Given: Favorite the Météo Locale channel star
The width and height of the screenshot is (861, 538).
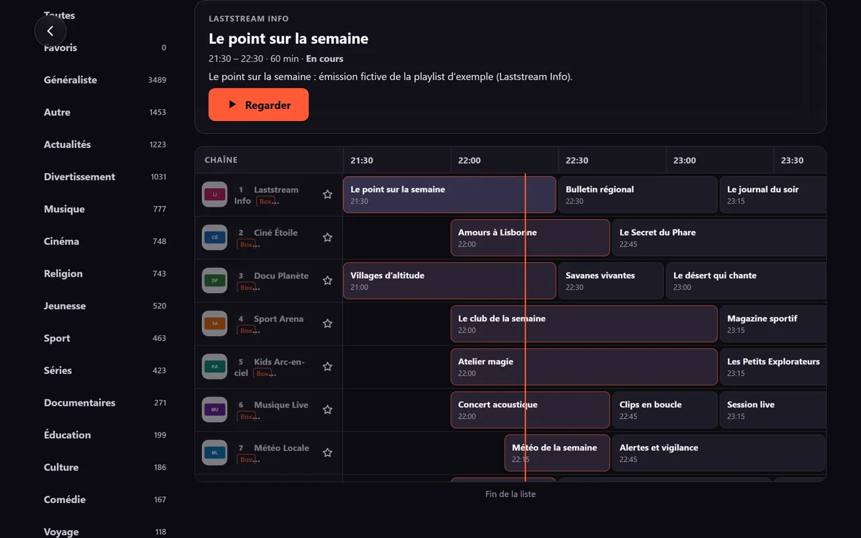Looking at the screenshot, I should (328, 453).
